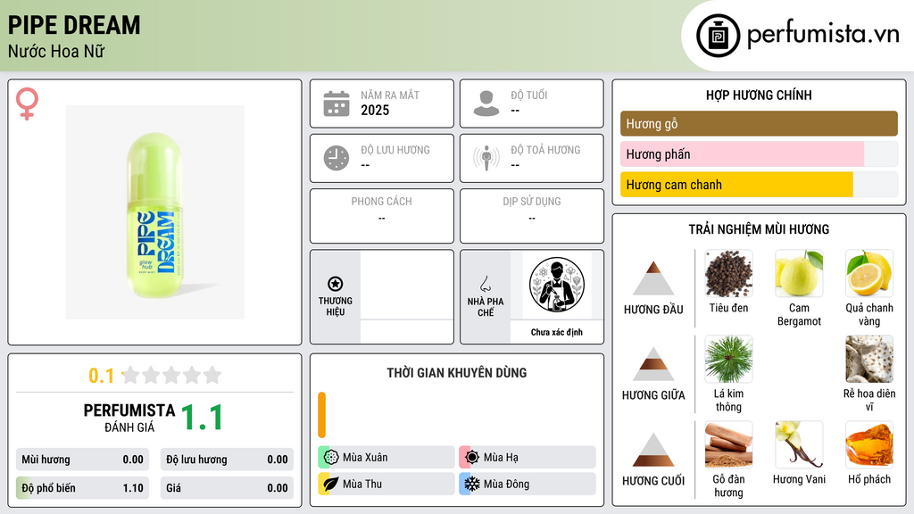Click the THỜI GIAN KHUYÊN DÙNG heading
Screen dimensions: 914x514
(x=456, y=372)
